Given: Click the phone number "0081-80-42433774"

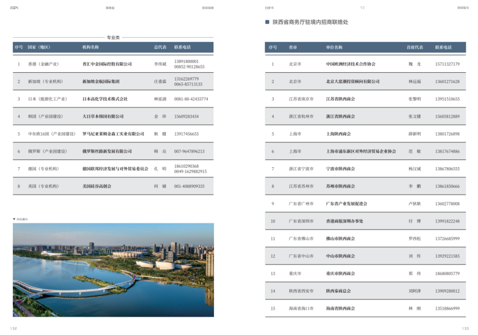Looking at the screenshot, I should pyautogui.click(x=191, y=99).
